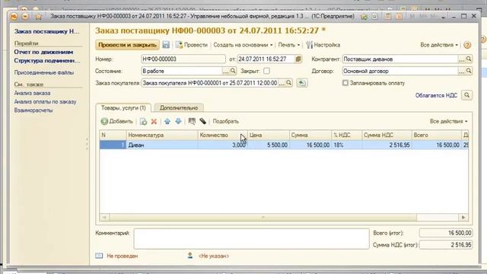Click the barcode search icon in table toolbar

[x=192, y=122]
